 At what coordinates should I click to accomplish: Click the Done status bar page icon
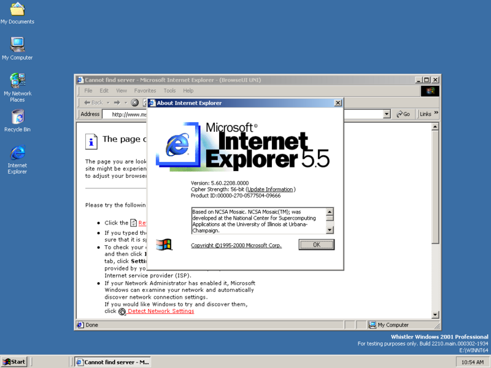[80, 325]
